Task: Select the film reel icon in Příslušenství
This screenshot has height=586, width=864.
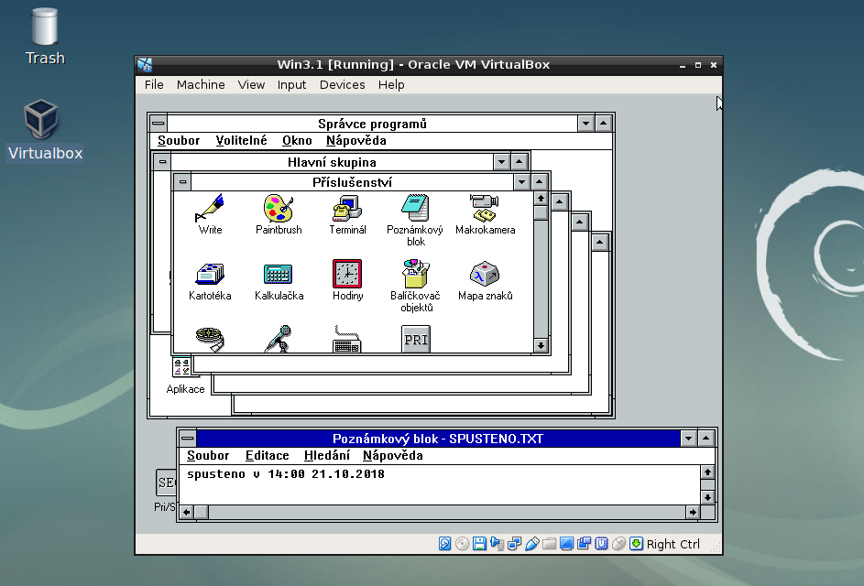Action: [x=210, y=339]
